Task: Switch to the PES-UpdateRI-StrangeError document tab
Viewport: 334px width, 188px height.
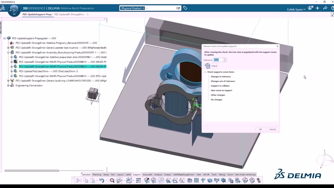Action: click(69, 15)
